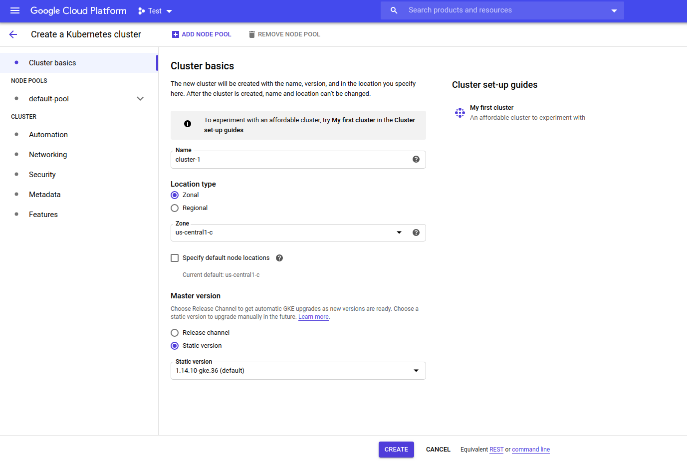
Task: Open the Networking section
Action: pos(48,154)
